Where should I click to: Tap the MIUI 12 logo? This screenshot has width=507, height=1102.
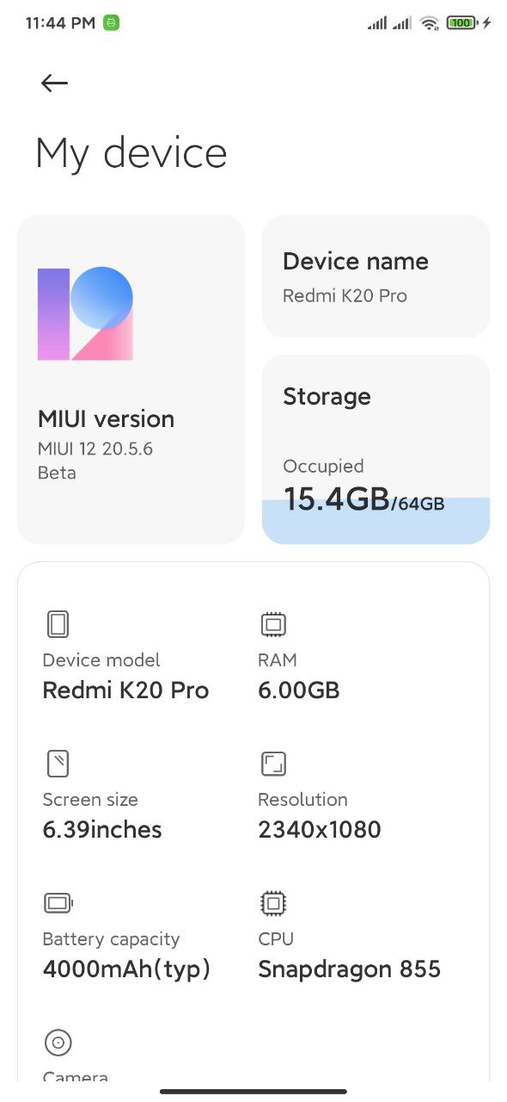coord(85,313)
